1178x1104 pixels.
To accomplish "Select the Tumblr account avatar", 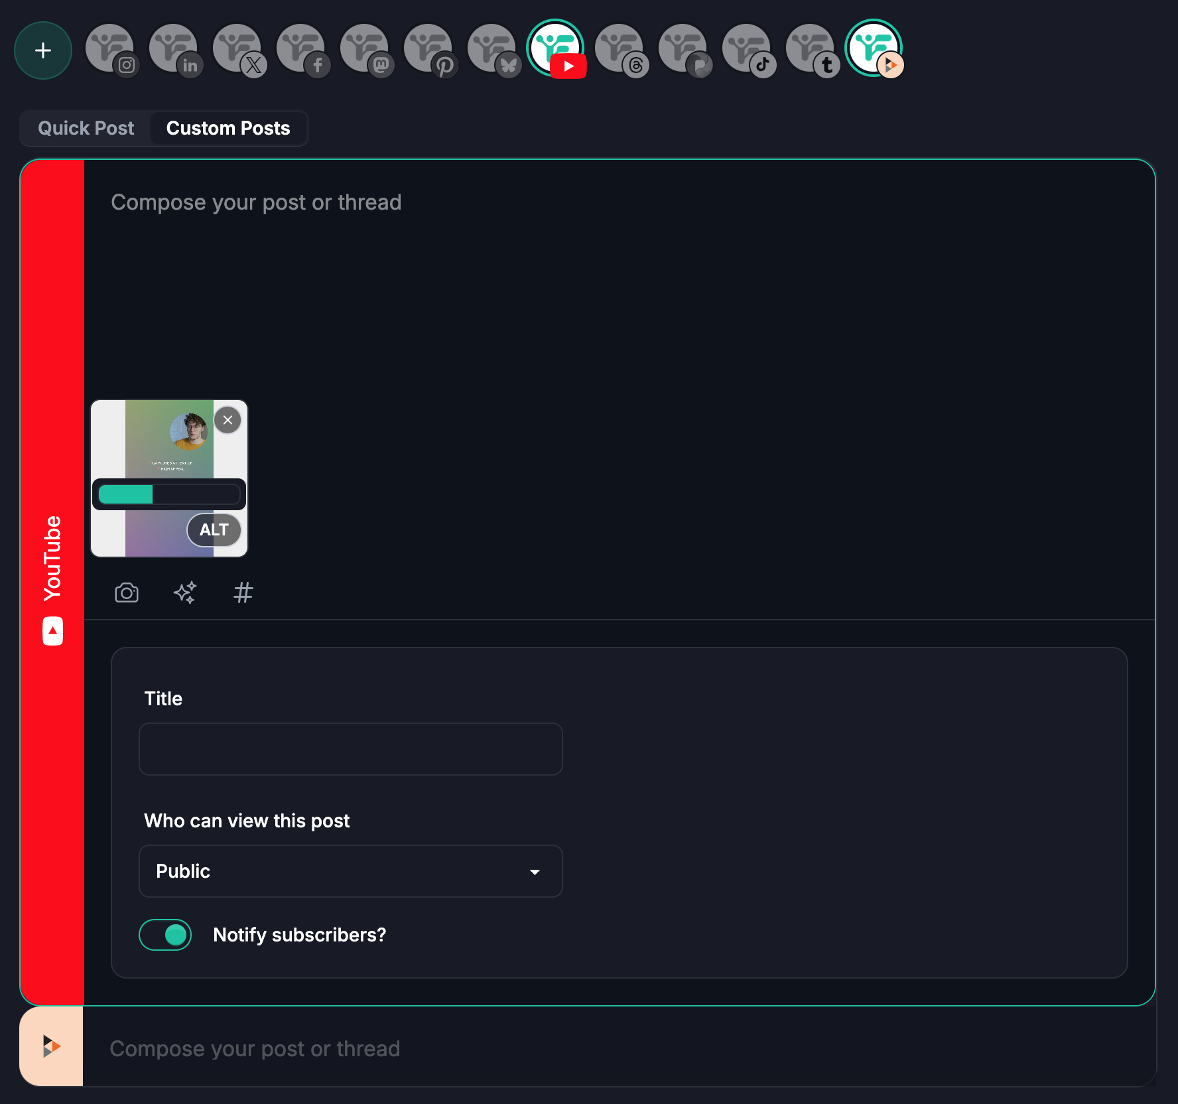I will tap(811, 50).
